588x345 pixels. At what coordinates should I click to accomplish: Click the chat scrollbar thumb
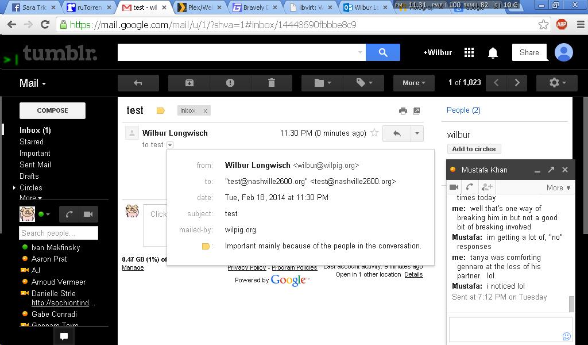[x=571, y=304]
